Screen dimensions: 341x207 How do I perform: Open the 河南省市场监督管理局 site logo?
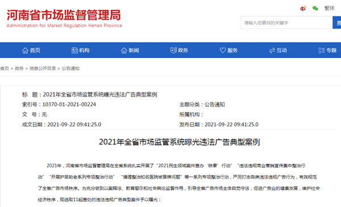coord(64,19)
